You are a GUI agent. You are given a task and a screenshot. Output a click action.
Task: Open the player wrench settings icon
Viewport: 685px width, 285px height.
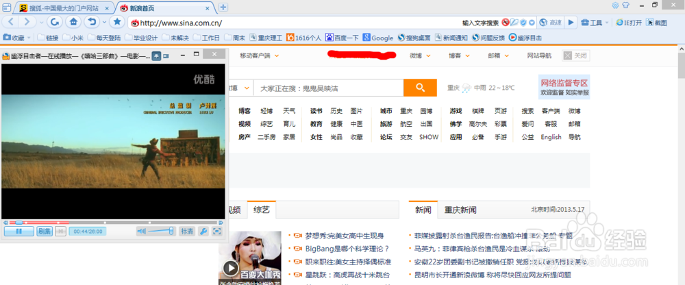pyautogui.click(x=203, y=232)
